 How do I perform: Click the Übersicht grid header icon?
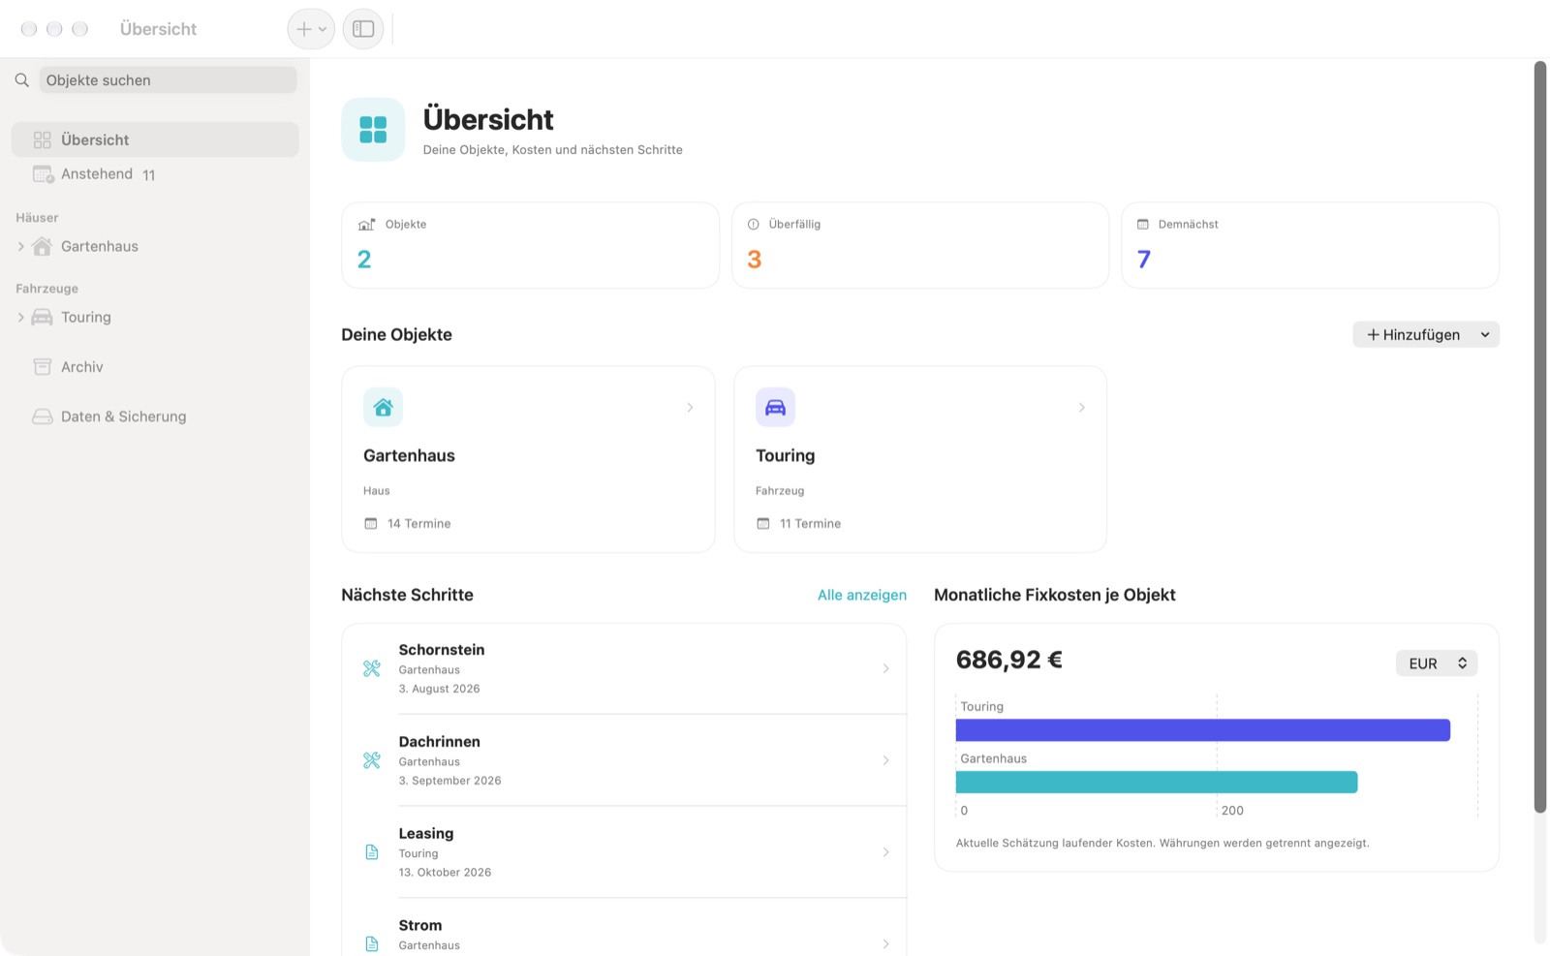pyautogui.click(x=373, y=130)
